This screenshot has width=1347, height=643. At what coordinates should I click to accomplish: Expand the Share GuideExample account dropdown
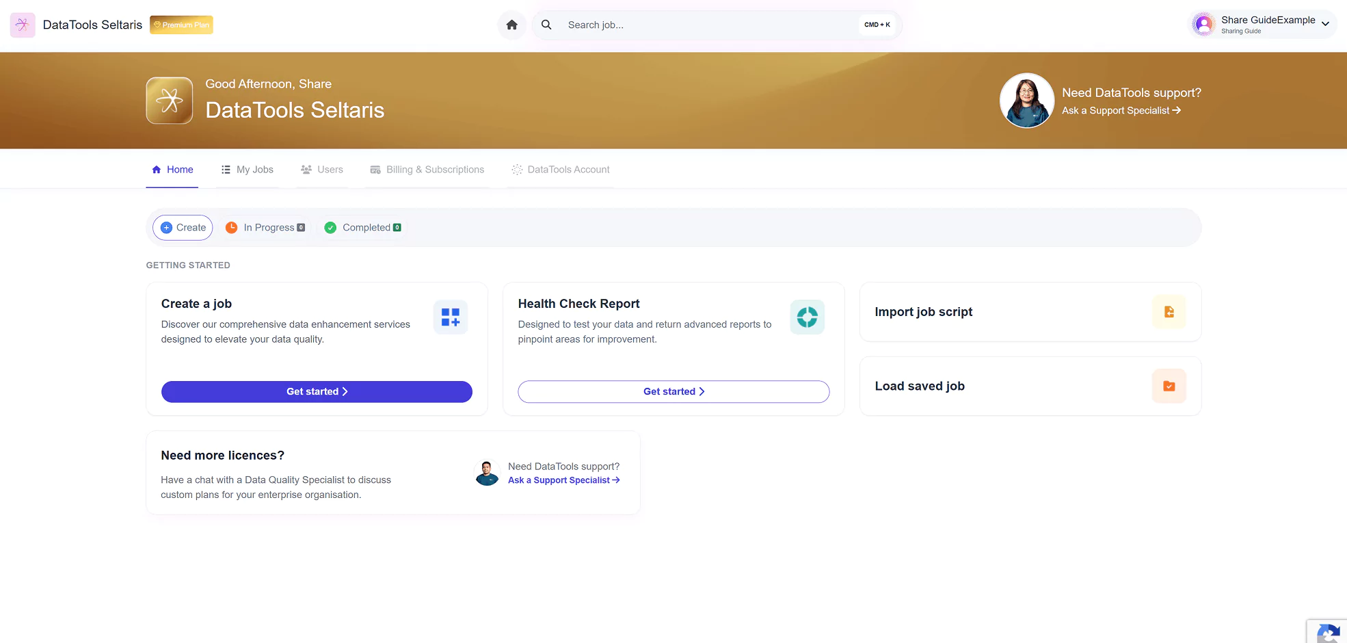click(1325, 24)
